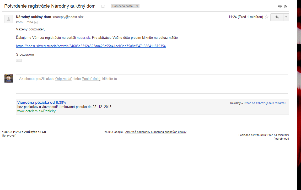
Task: Open the more actions dropdown beside reply
Action: coord(286,17)
